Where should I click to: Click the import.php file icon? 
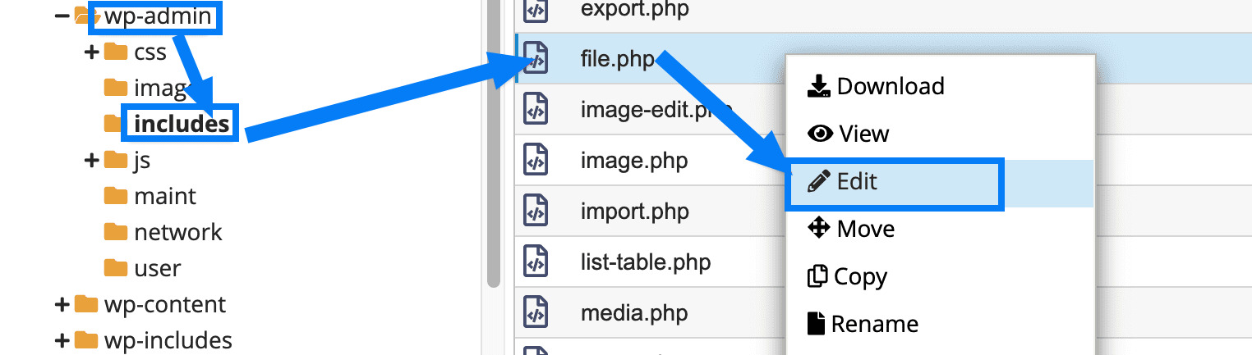[x=536, y=212]
